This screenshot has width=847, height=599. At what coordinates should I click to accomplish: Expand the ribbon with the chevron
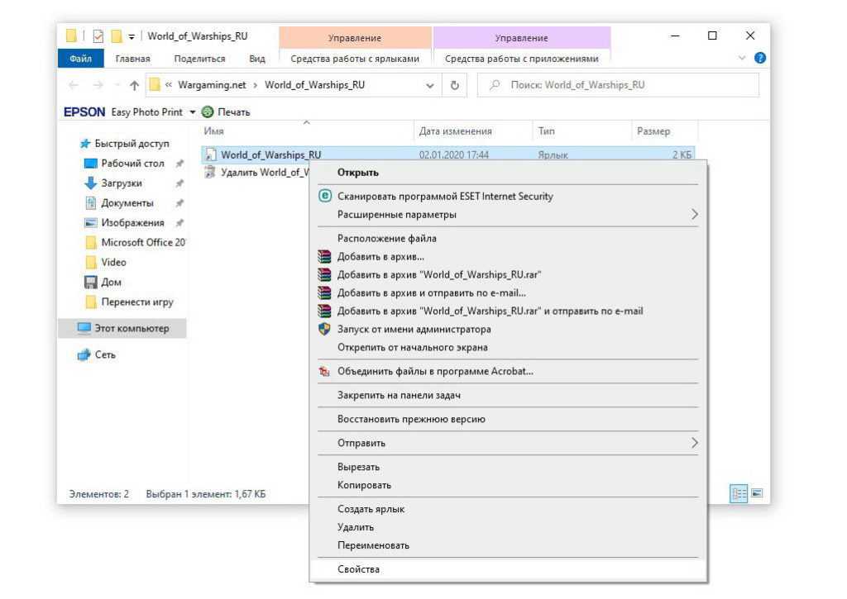click(x=742, y=58)
